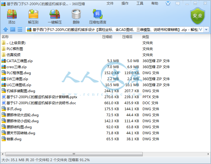Click the blue up-arrow navigation icon
The height and width of the screenshot is (164, 211).
coord(5,29)
